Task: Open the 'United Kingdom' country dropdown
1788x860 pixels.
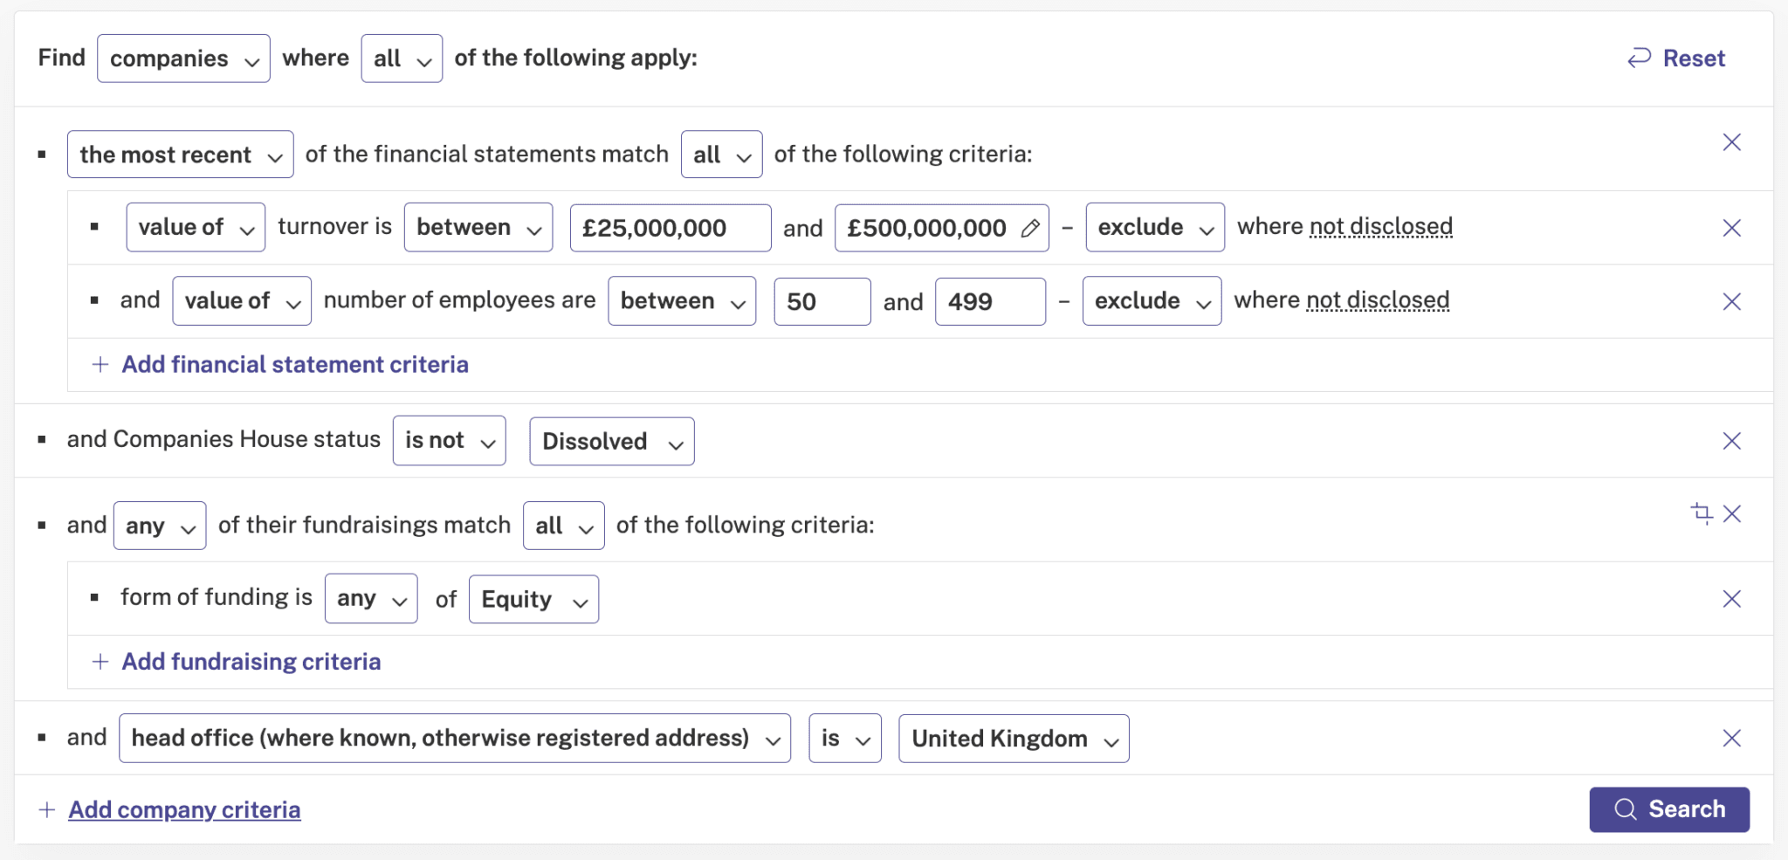Action: 1014,739
